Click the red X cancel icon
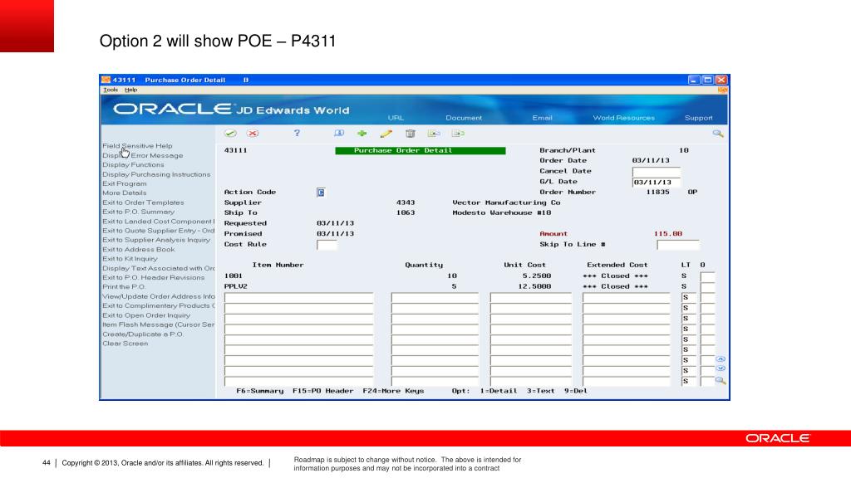This screenshot has width=851, height=478. point(253,134)
